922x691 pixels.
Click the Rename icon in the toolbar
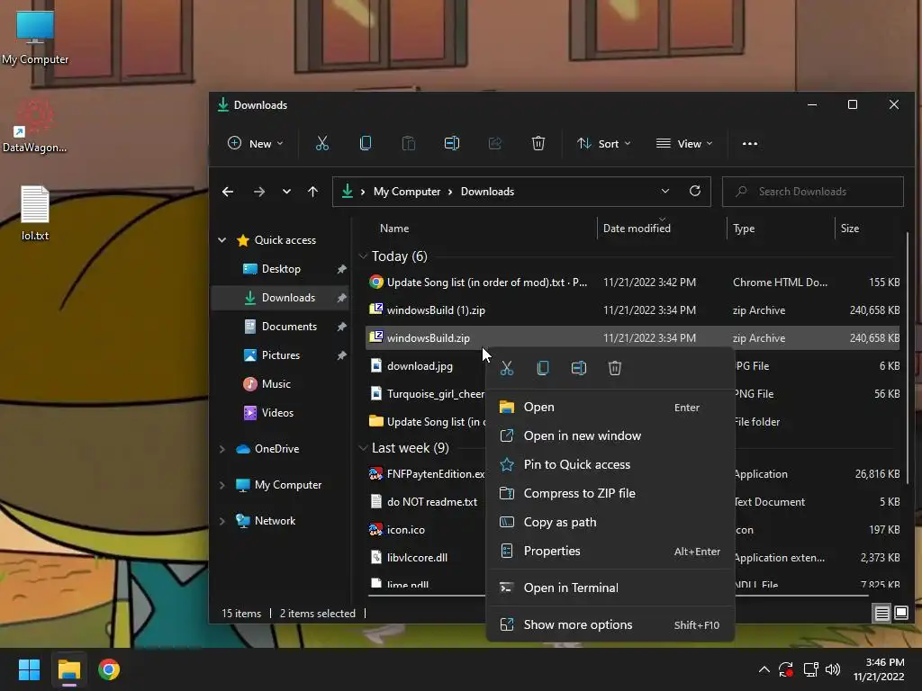452,143
